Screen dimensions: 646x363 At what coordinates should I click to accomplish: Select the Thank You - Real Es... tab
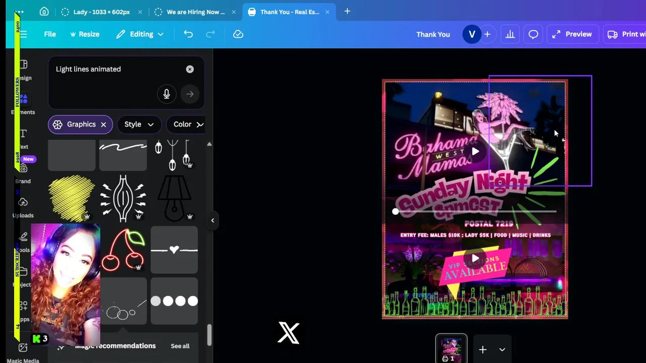[289, 12]
